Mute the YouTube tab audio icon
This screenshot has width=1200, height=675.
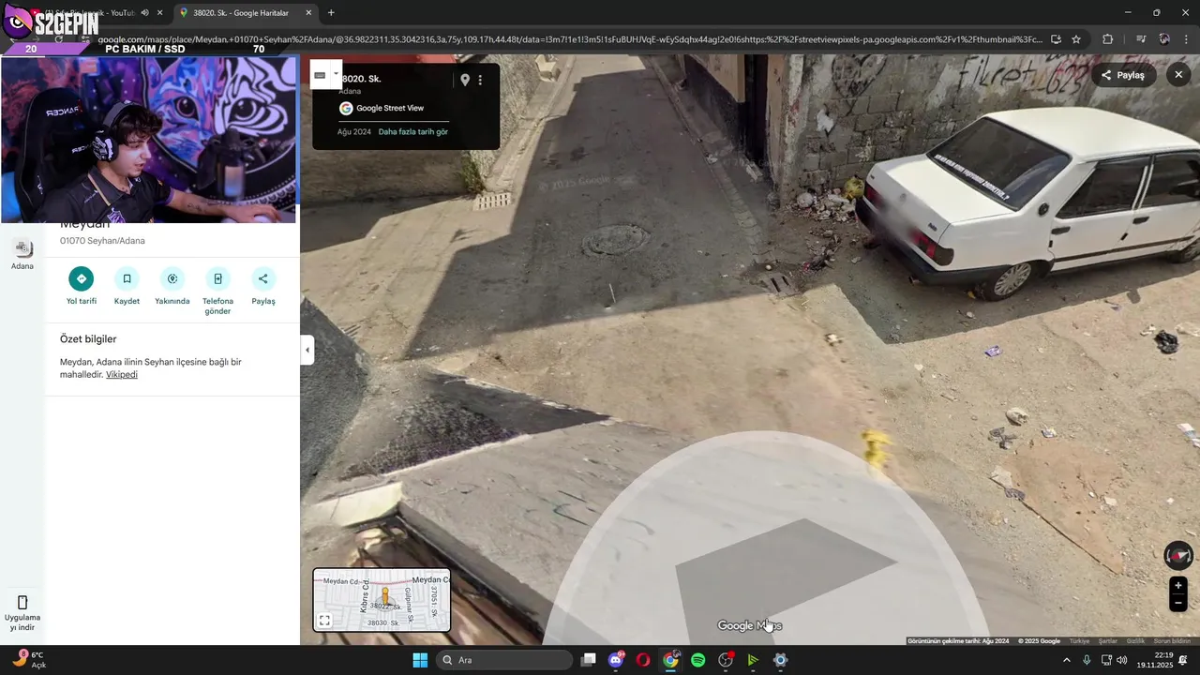click(144, 13)
